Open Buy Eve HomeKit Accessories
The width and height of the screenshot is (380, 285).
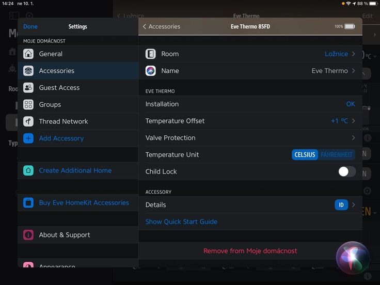point(84,203)
